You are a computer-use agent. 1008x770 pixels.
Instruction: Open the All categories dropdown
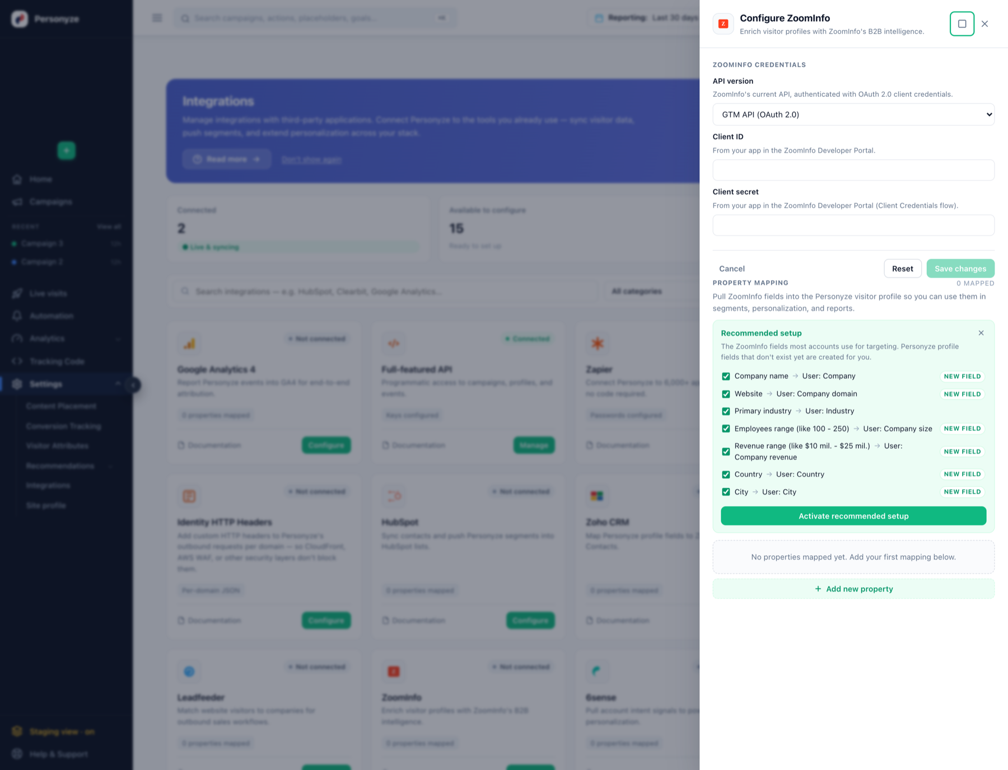(x=652, y=291)
